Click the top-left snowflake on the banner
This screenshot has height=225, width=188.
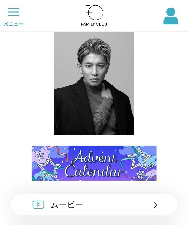tap(40, 155)
